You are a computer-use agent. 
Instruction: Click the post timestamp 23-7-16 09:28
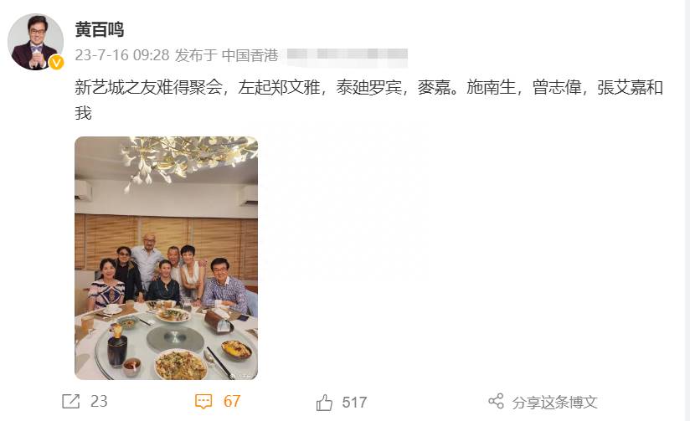pyautogui.click(x=122, y=55)
